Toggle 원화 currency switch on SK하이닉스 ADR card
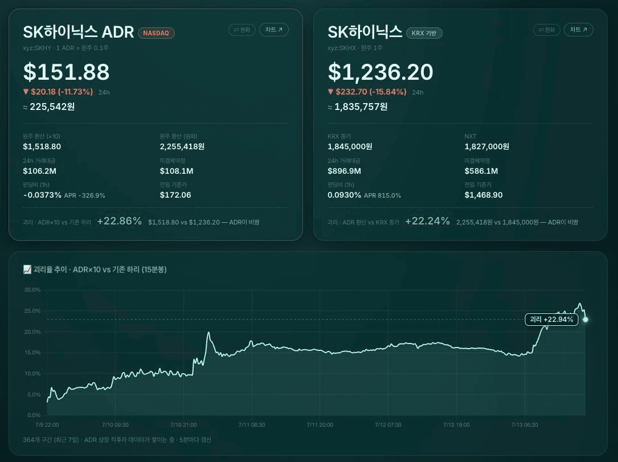 242,30
